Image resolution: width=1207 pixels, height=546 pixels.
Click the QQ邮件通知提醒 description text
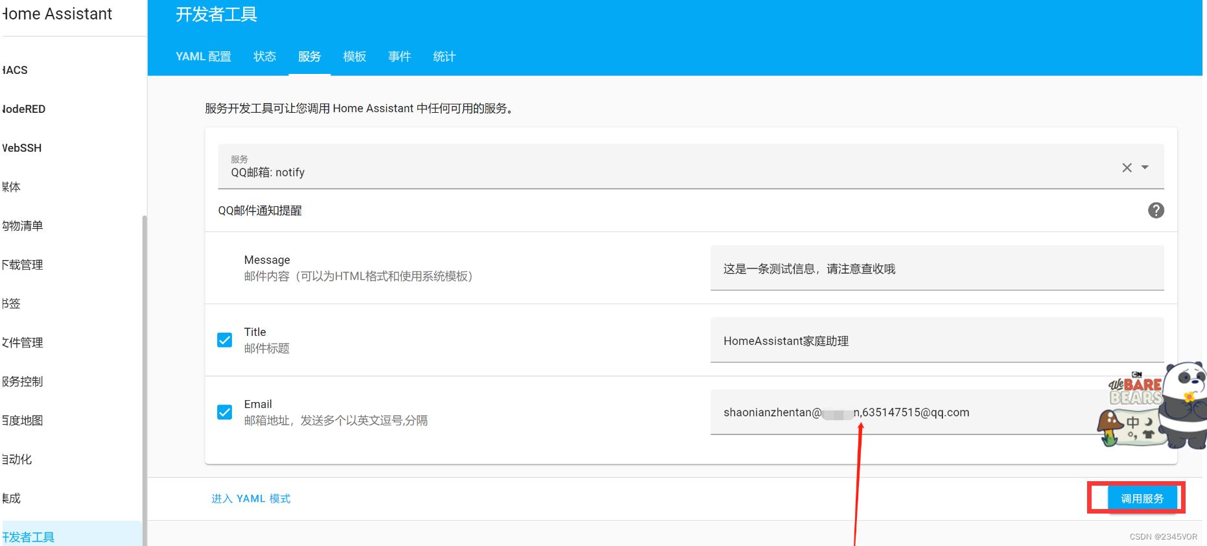260,210
